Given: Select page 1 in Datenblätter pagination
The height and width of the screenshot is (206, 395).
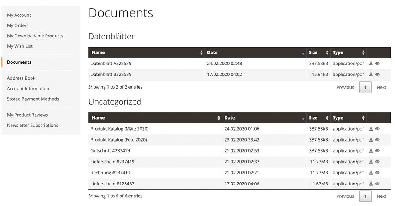Looking at the screenshot, I should 365,87.
